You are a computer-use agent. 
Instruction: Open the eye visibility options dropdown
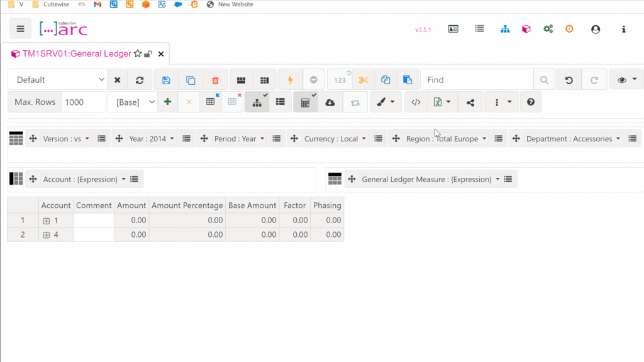(x=627, y=80)
